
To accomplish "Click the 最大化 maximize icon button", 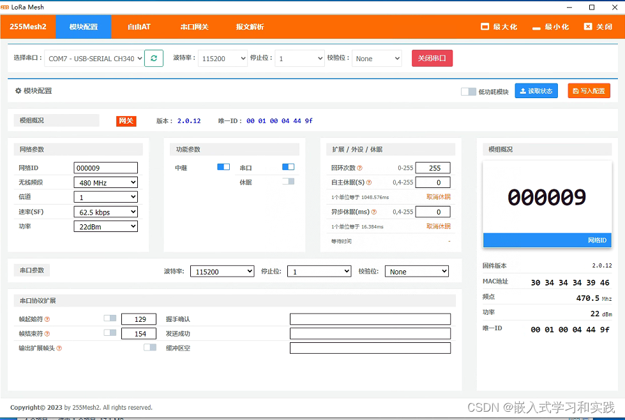I will [x=486, y=27].
